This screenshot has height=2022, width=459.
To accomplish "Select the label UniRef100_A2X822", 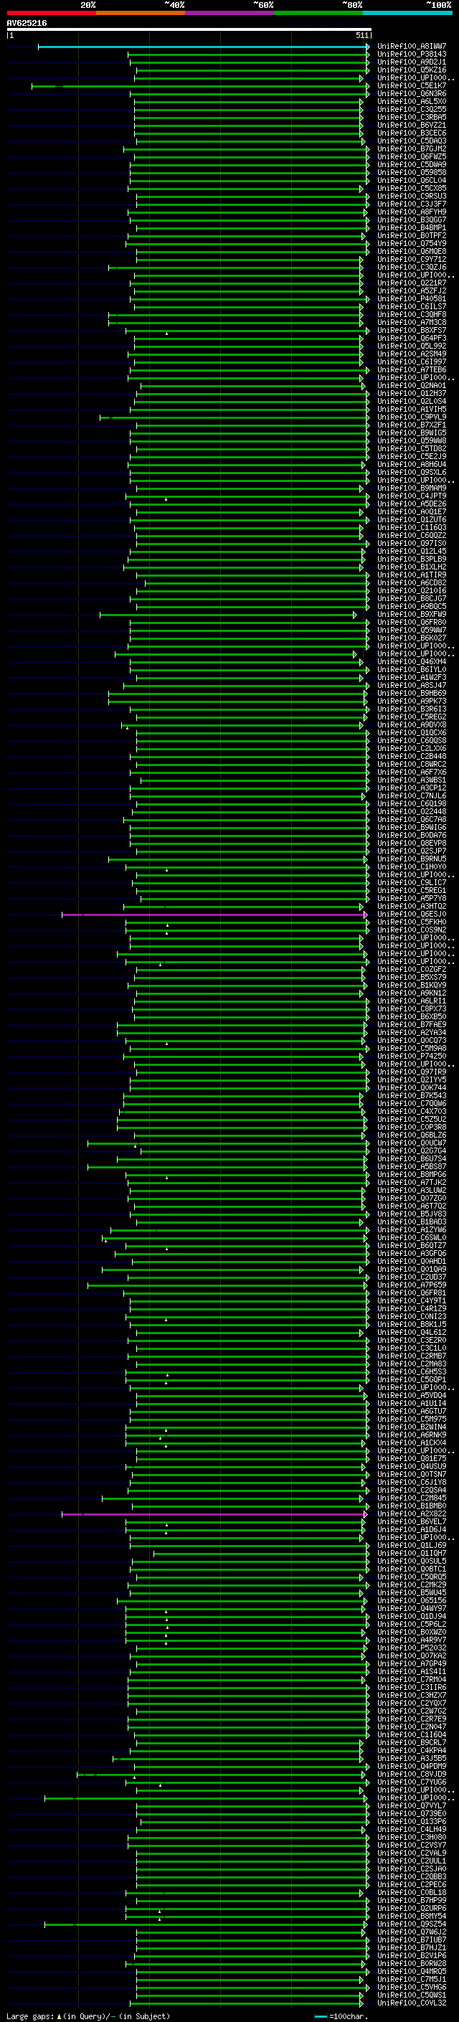I will click(412, 1514).
